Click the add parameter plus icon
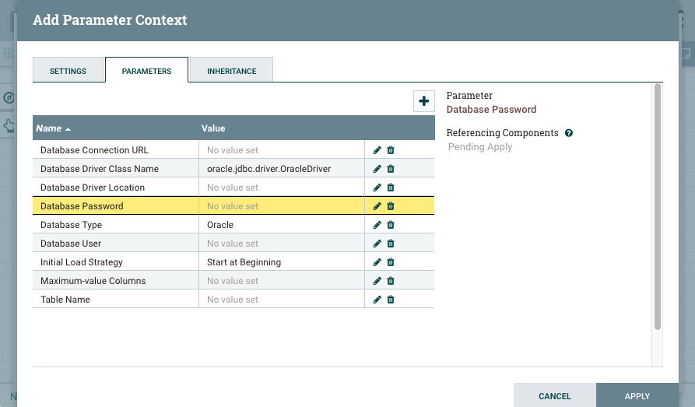 [423, 101]
